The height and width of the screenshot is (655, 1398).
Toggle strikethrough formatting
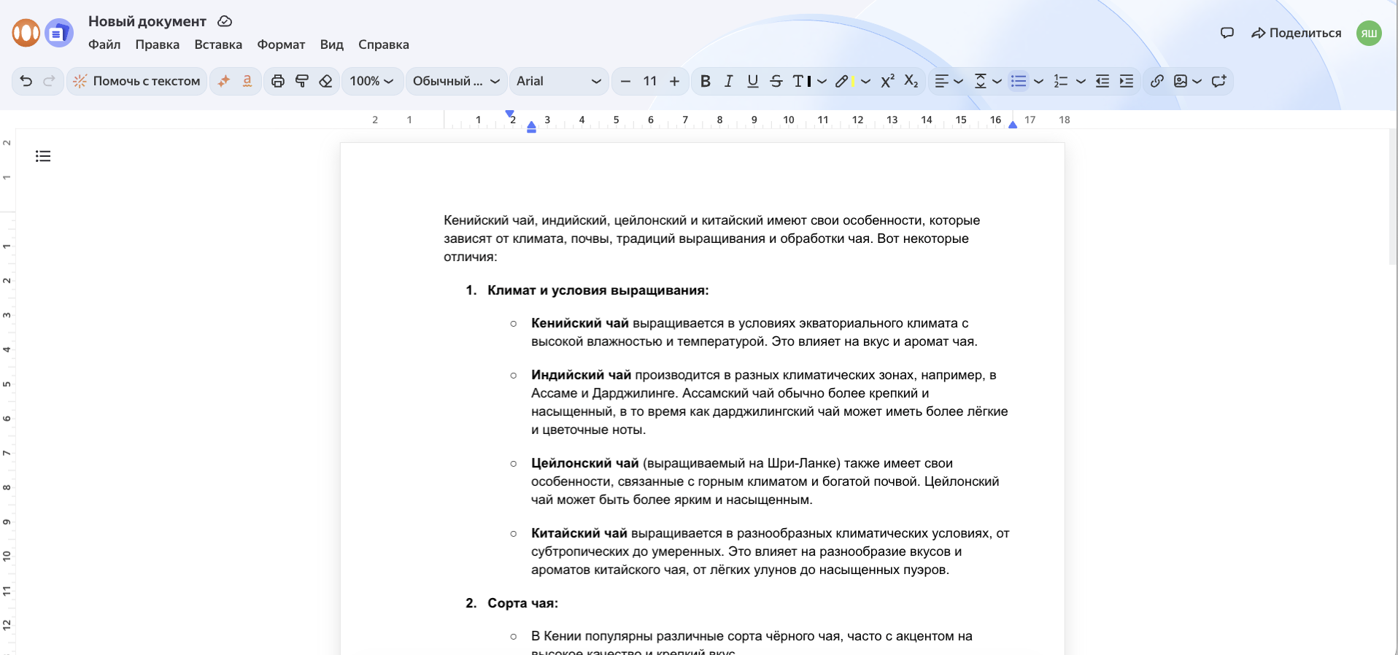(776, 81)
